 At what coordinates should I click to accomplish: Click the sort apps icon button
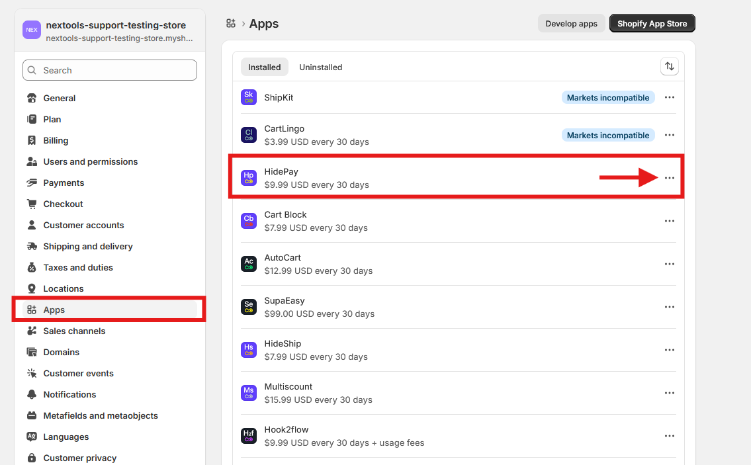click(669, 66)
